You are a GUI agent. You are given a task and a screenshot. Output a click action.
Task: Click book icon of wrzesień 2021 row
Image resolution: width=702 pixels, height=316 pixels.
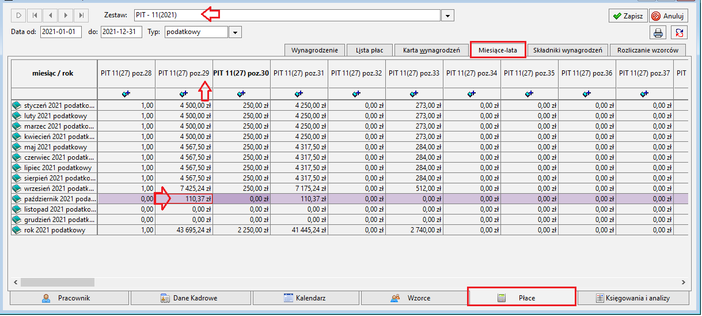click(17, 189)
